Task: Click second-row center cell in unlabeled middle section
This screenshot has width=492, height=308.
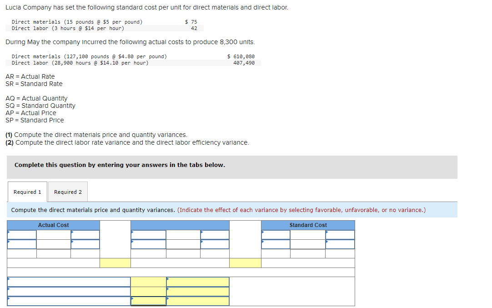Action: point(183,244)
